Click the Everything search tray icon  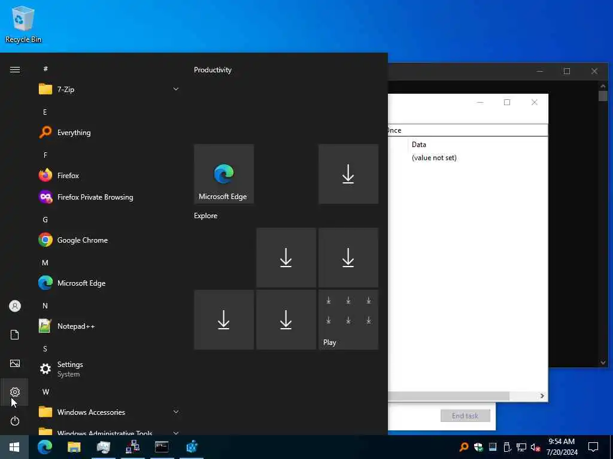(464, 447)
